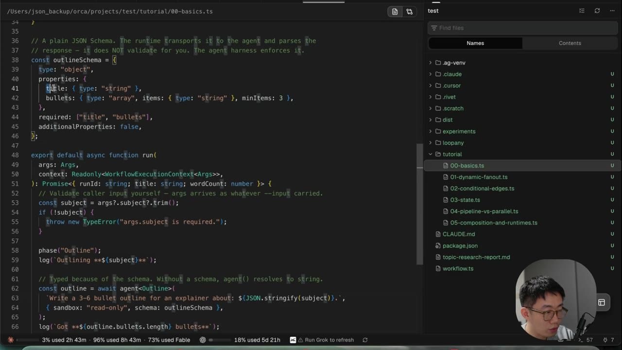The width and height of the screenshot is (622, 350).
Task: Click the topic-research-report.md file icon
Action: coord(438,257)
